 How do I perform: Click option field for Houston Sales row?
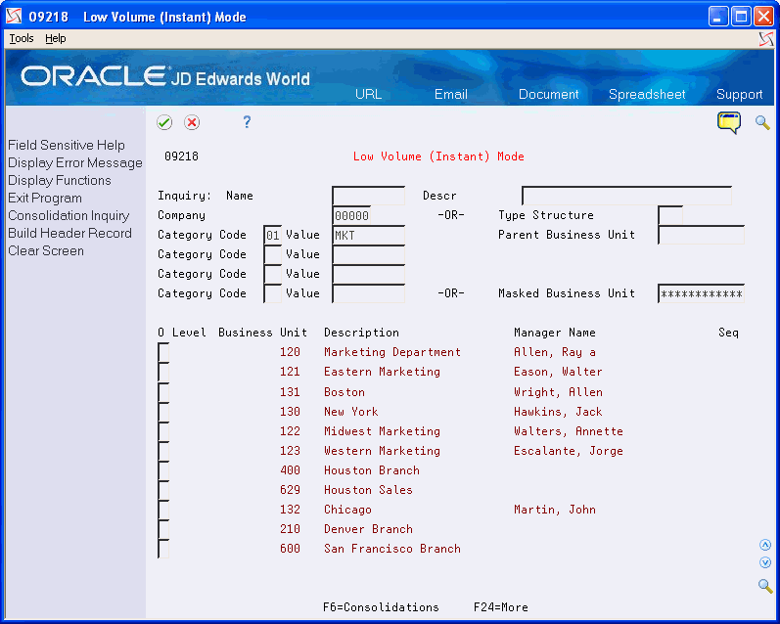163,490
